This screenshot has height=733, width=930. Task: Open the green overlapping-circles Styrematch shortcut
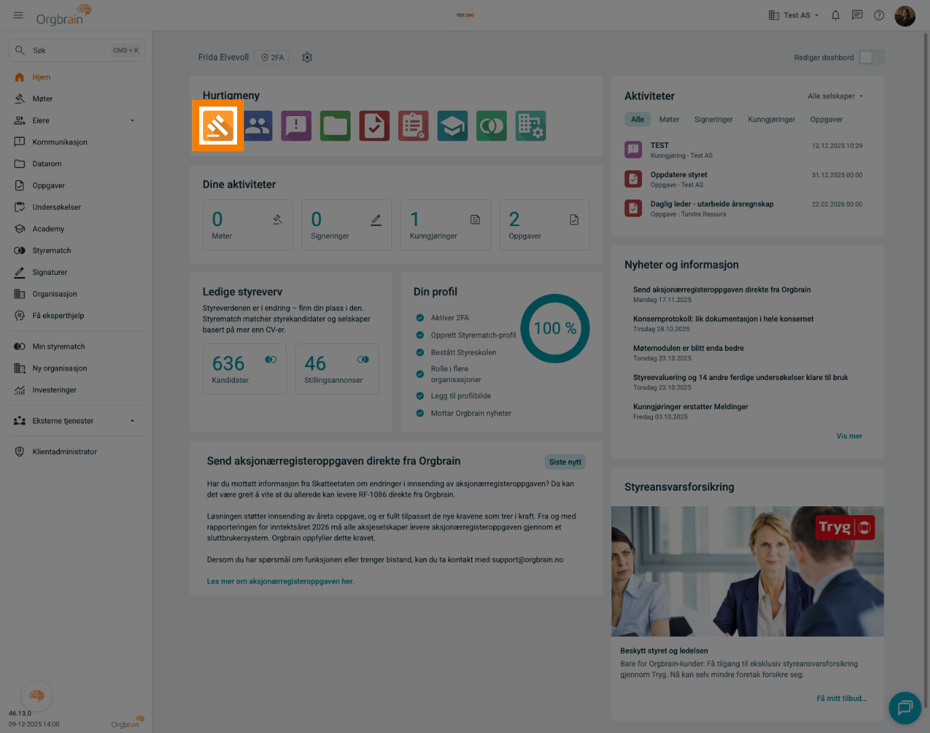[x=492, y=126]
